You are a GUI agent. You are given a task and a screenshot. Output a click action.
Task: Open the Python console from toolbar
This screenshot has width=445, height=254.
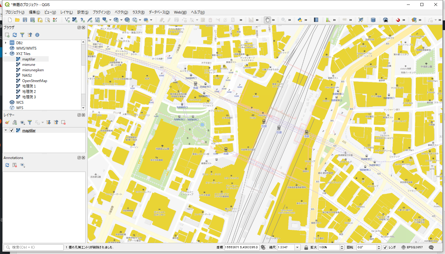coord(300,20)
